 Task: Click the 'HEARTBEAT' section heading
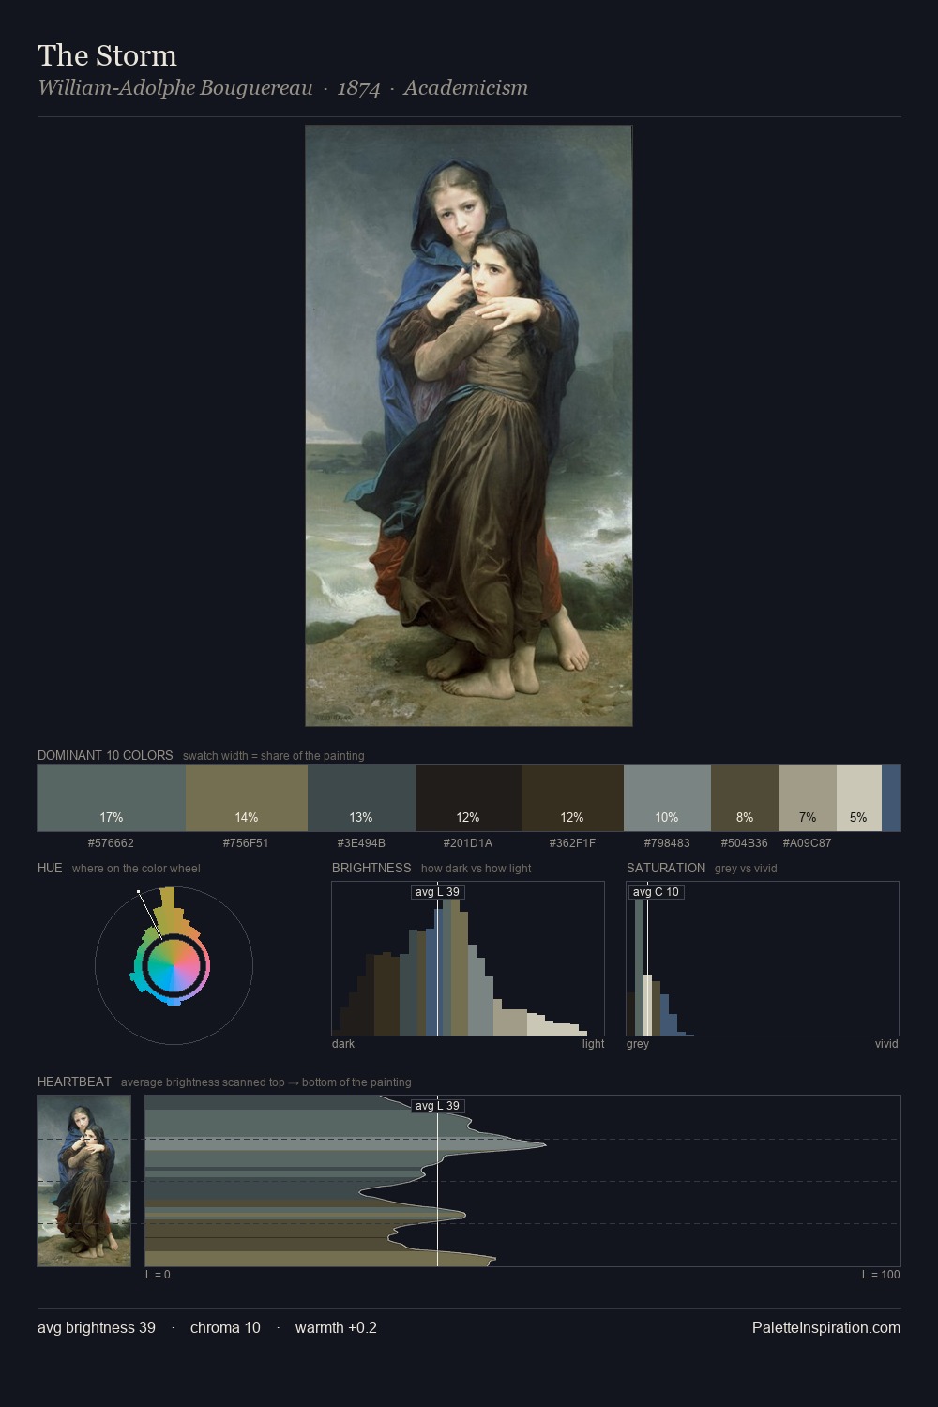point(74,1082)
